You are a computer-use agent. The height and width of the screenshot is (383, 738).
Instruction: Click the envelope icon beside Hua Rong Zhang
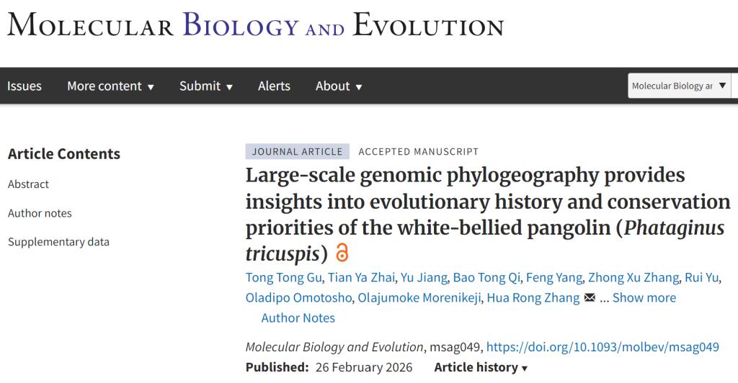590,298
